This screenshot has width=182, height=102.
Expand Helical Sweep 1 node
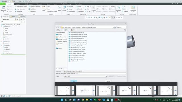[x=2, y=53]
